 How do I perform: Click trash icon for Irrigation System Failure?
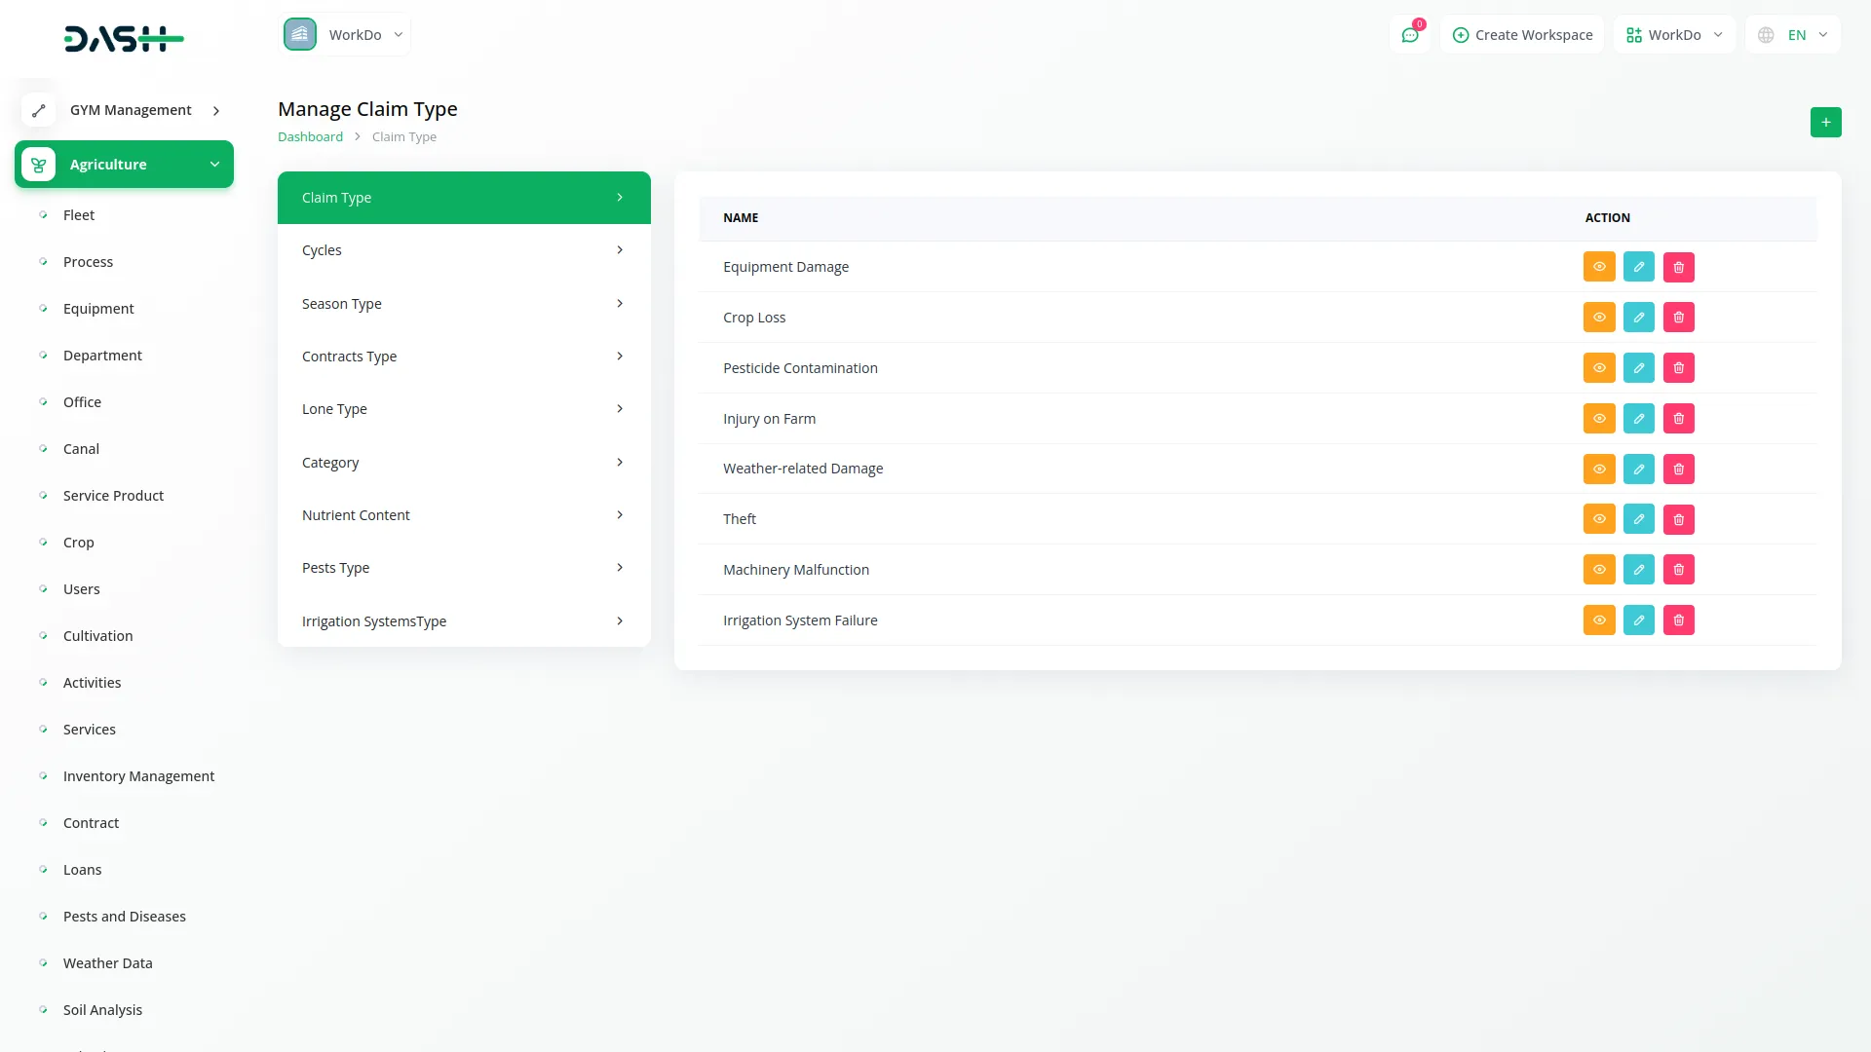1678,620
